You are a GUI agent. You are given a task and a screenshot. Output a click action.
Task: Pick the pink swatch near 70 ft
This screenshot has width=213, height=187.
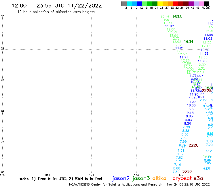tap(201, 3)
